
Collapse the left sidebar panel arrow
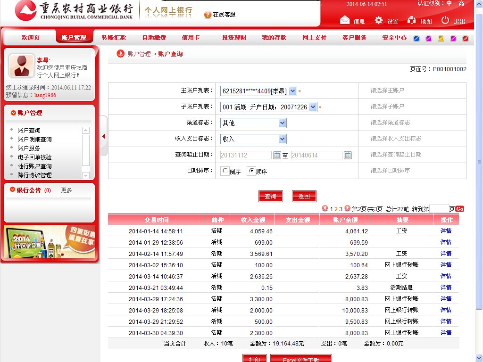(103, 137)
